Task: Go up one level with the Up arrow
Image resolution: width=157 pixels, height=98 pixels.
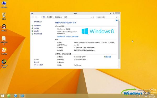Action: [41, 17]
